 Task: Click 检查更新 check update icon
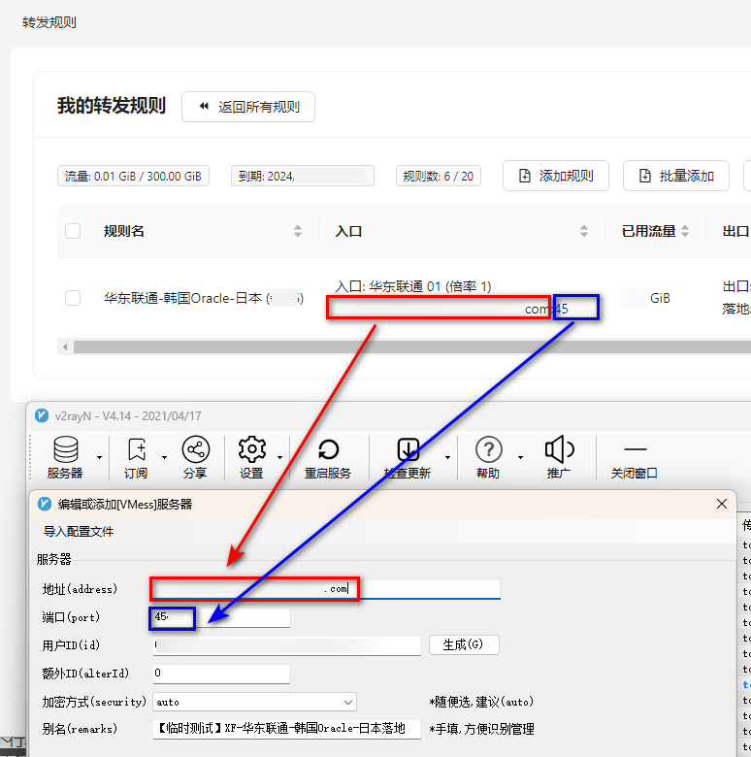[x=408, y=456]
